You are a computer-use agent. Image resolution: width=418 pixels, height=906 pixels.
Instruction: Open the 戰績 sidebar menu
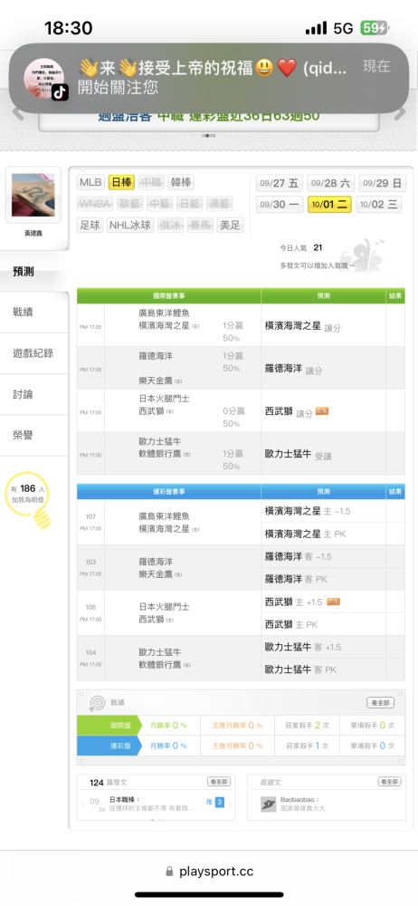tap(34, 313)
